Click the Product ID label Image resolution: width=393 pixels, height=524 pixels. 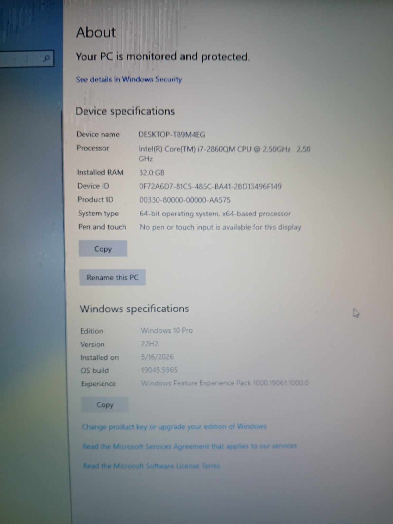[95, 200]
